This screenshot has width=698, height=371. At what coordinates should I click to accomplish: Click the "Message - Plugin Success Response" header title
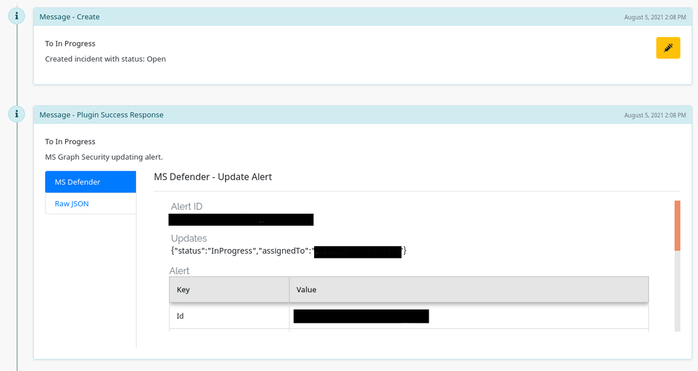101,115
